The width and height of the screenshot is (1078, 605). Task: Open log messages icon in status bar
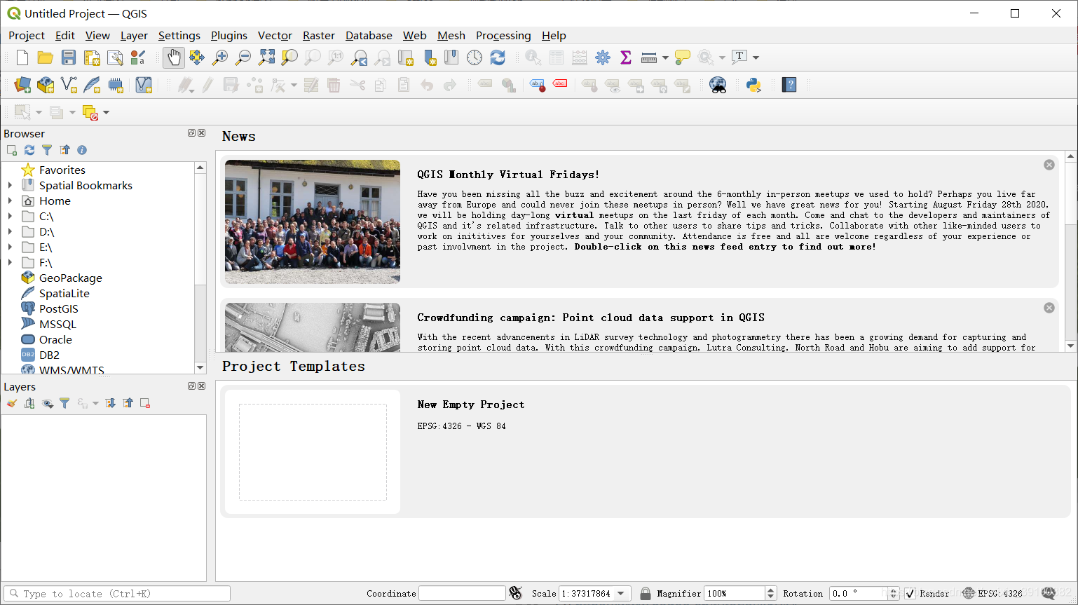[x=1049, y=594]
